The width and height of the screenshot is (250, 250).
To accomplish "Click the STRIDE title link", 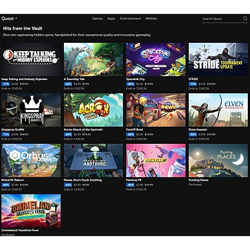I will (x=193, y=79).
